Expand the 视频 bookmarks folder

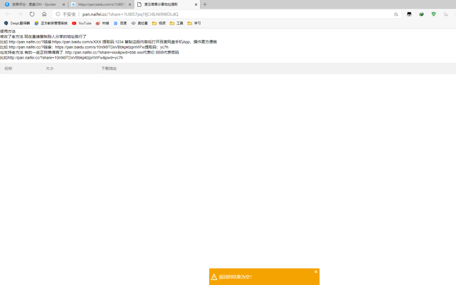[x=159, y=23]
